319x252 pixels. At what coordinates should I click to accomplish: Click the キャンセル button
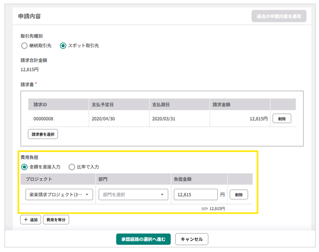pyautogui.click(x=192, y=239)
